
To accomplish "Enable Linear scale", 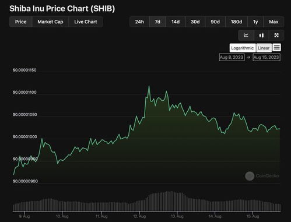I will (x=264, y=48).
